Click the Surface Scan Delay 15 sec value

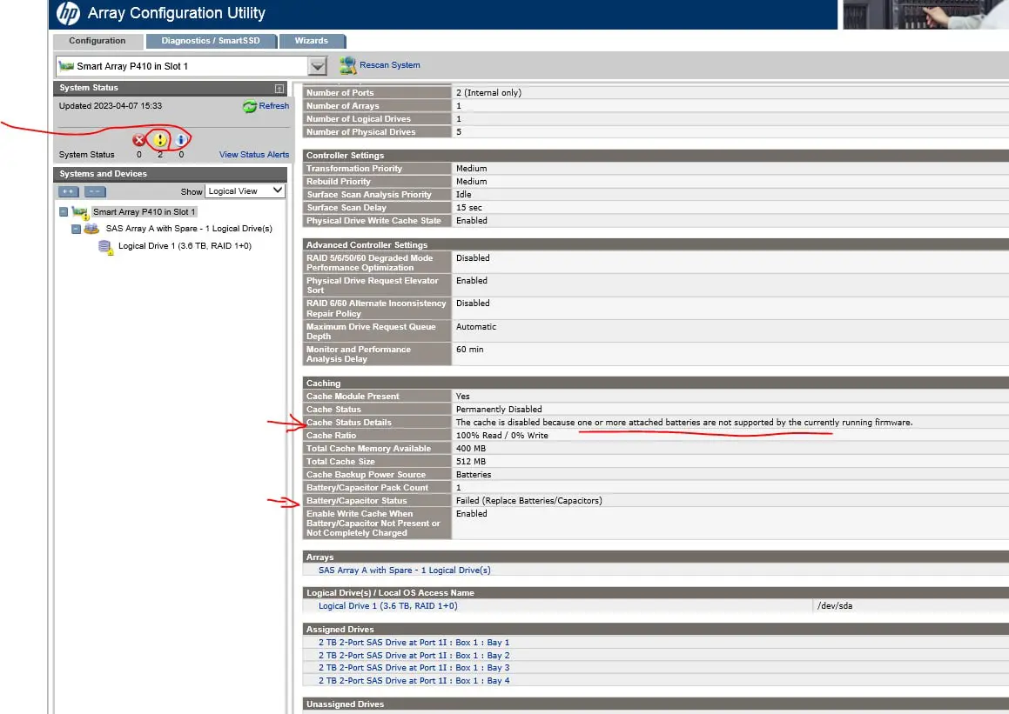pos(469,208)
